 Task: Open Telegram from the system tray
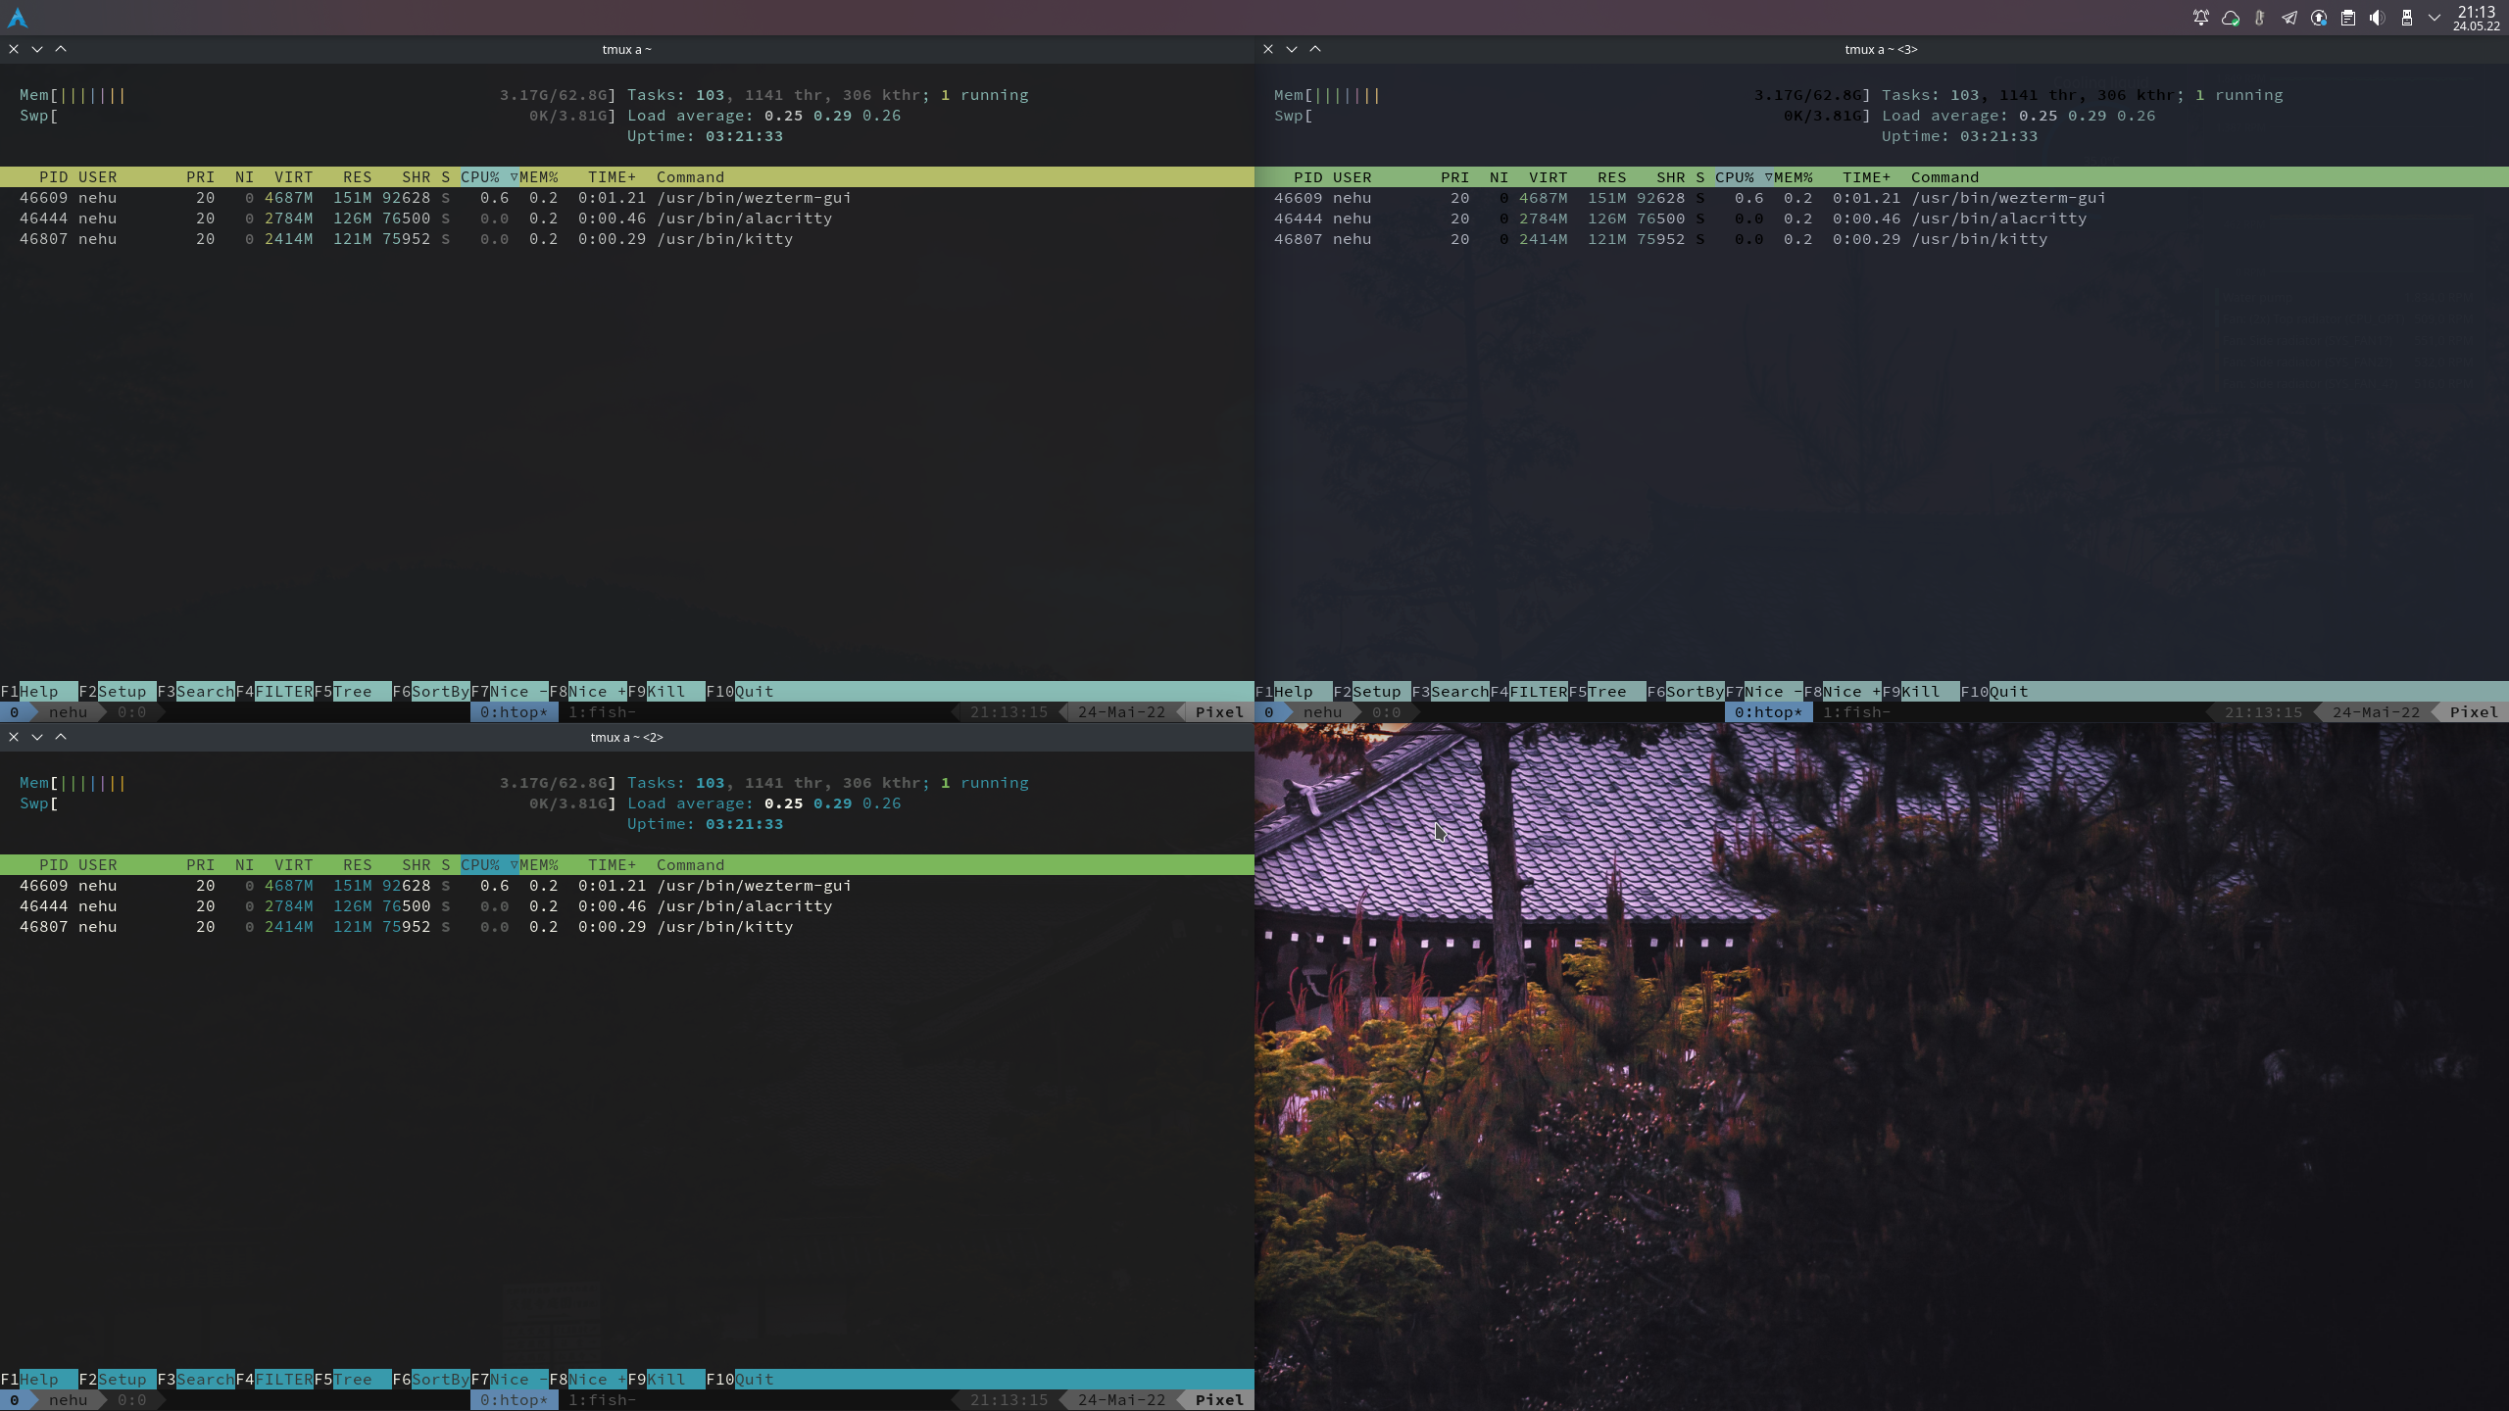[2288, 17]
